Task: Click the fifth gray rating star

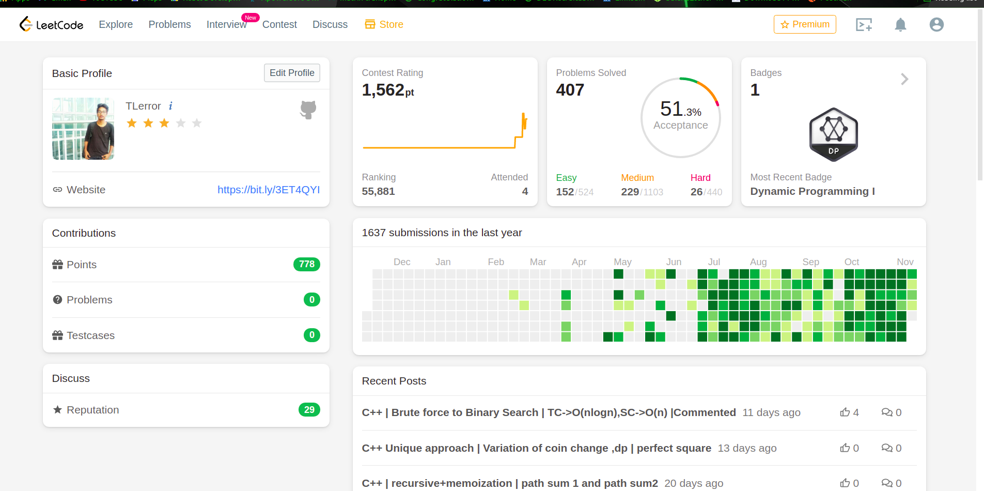Action: (x=197, y=123)
